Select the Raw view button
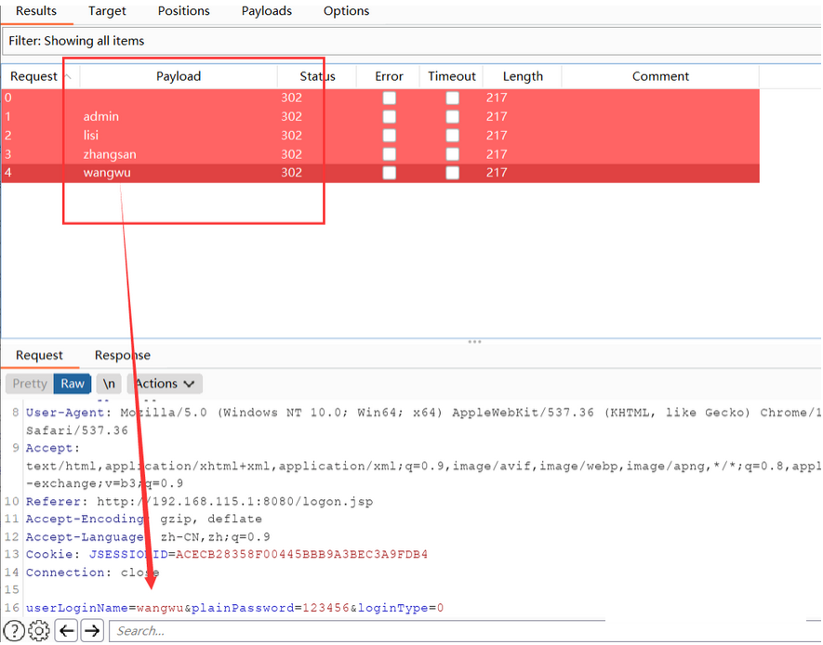Viewport: 823px width, 645px height. [73, 384]
